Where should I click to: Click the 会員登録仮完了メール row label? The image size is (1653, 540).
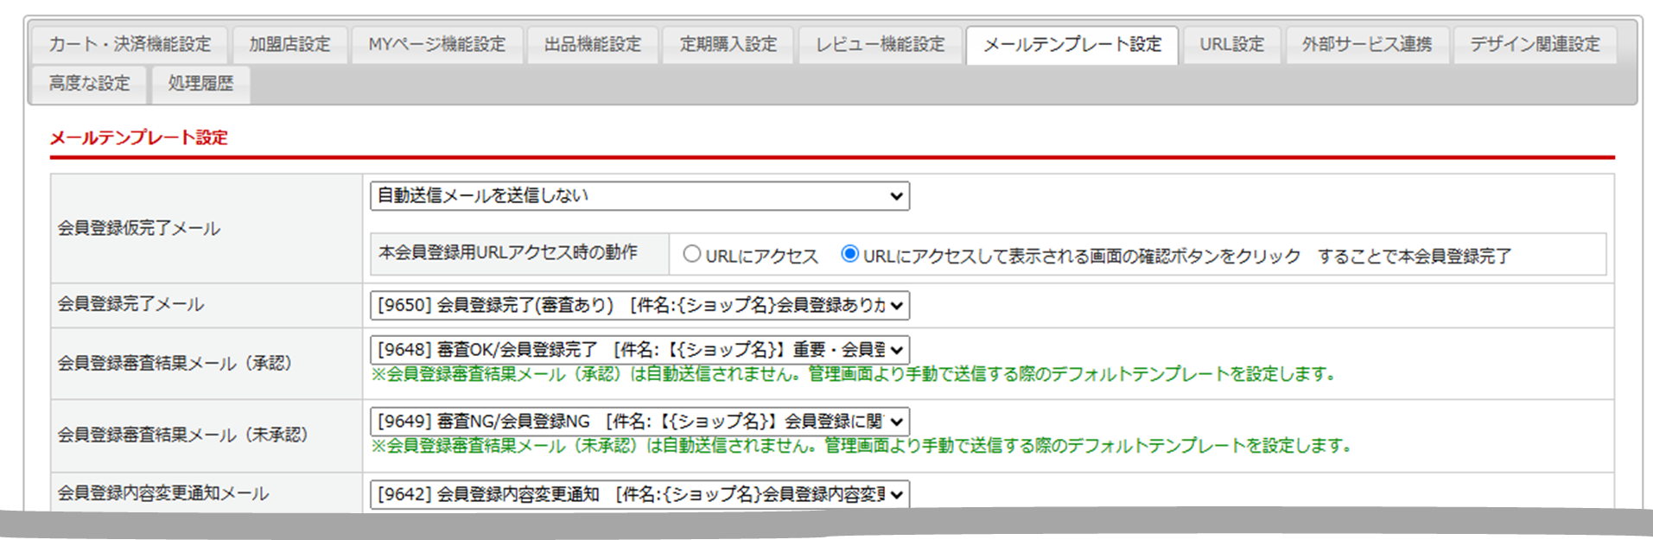point(139,229)
